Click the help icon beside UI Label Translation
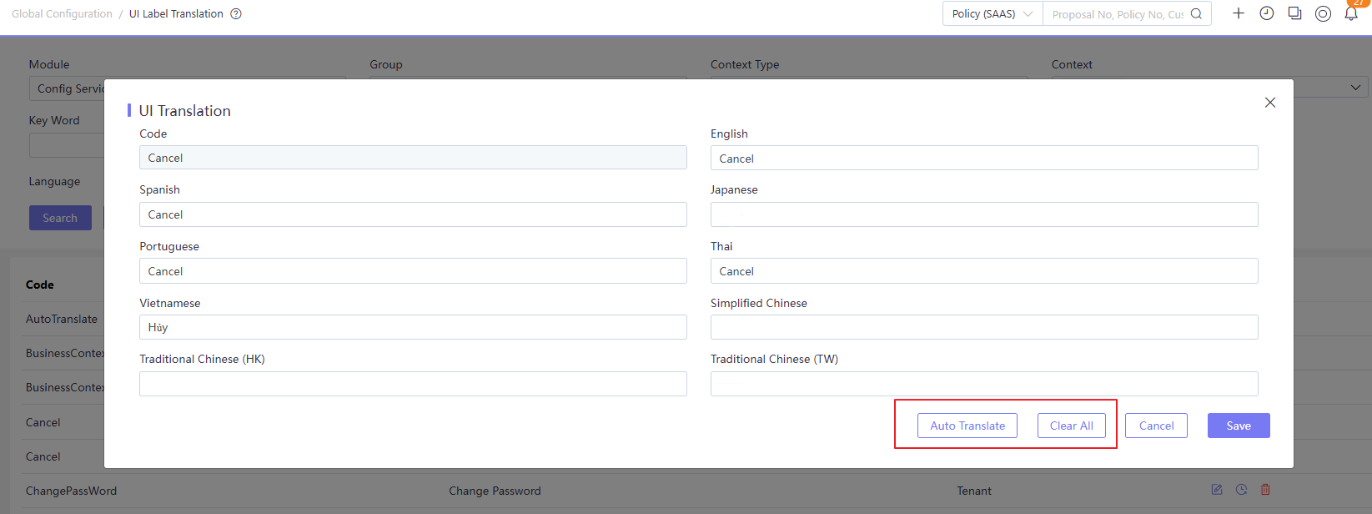 coord(236,14)
